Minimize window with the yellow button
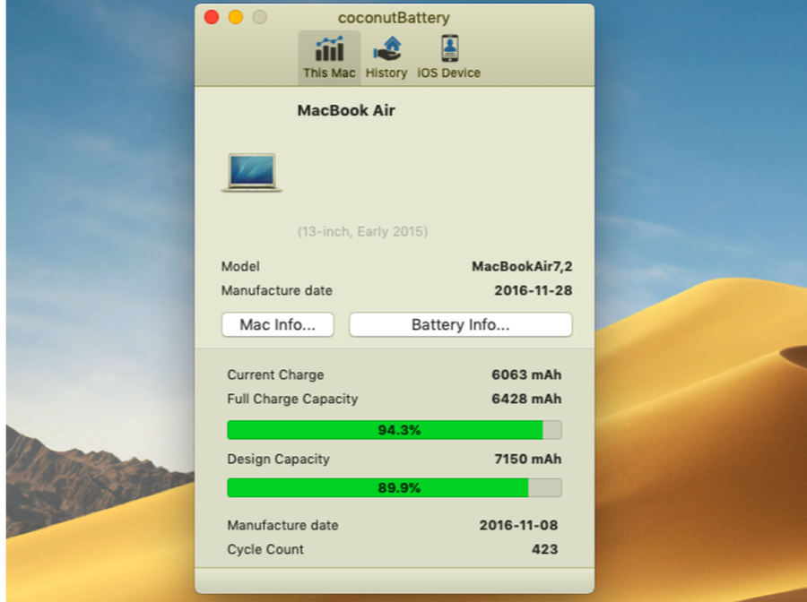This screenshot has width=807, height=602. 236,17
